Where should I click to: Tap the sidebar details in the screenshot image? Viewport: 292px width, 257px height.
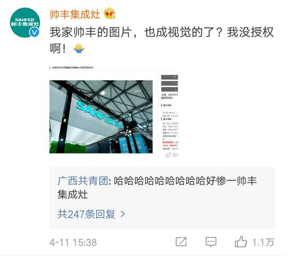coord(169,116)
